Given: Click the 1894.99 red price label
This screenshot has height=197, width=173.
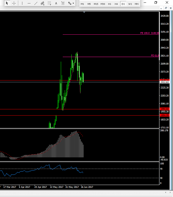Looking at the screenshot, I should coord(165,115).
